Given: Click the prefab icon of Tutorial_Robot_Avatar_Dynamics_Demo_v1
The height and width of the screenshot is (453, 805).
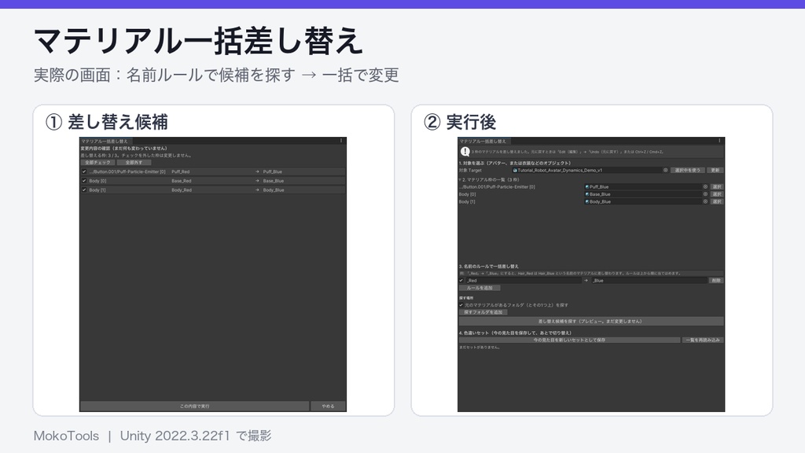Looking at the screenshot, I should click(x=515, y=170).
